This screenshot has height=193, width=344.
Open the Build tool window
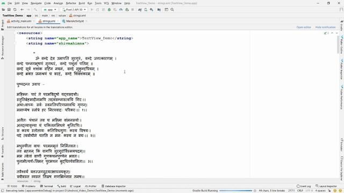[61, 186]
